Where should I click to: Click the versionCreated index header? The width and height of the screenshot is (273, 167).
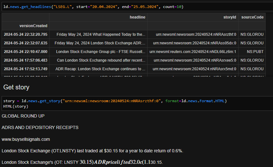[x=33, y=26]
